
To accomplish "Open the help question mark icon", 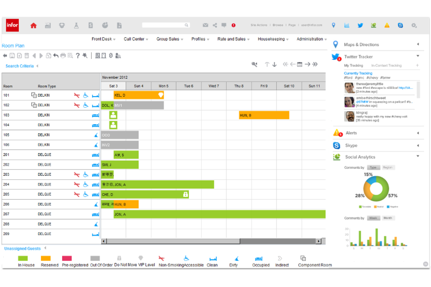I will (x=77, y=55).
